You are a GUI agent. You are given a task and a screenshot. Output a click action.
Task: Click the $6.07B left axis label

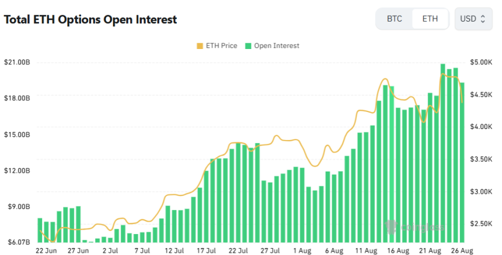[16, 242]
